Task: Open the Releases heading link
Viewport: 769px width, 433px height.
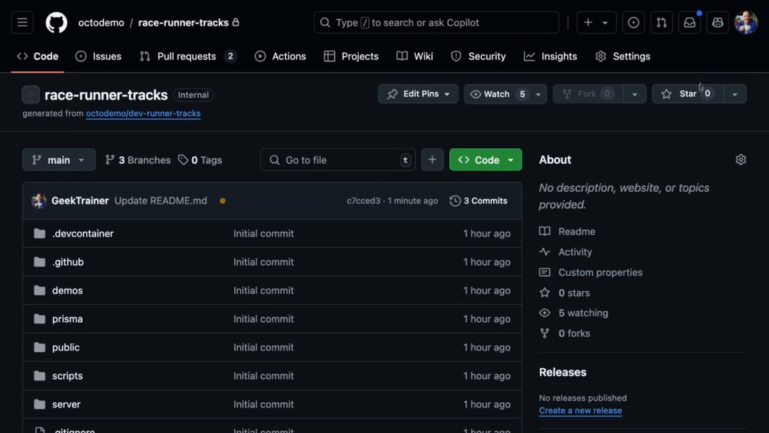Action: 563,372
